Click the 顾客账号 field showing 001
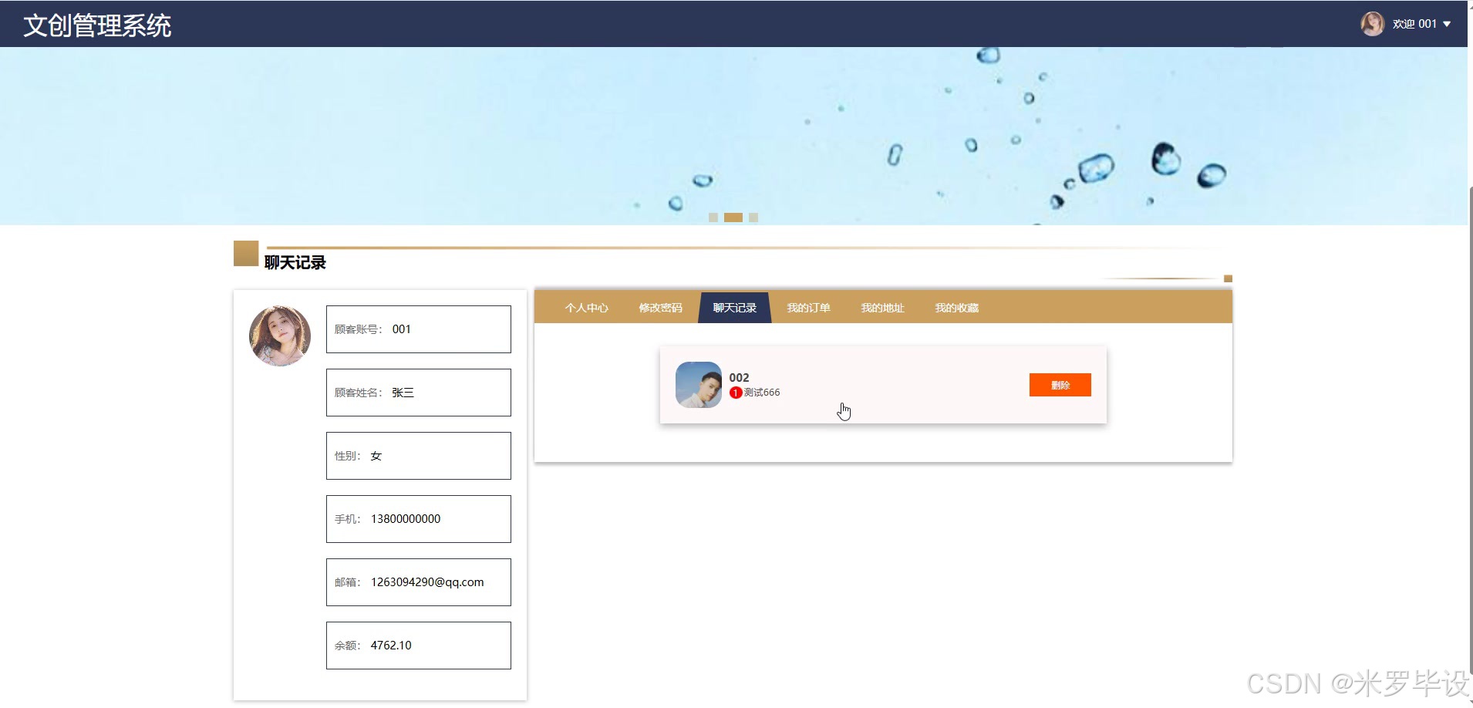This screenshot has height=708, width=1473. pos(419,329)
